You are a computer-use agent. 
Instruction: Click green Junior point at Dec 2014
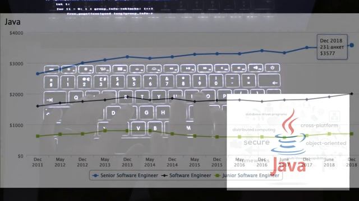coord(172,134)
